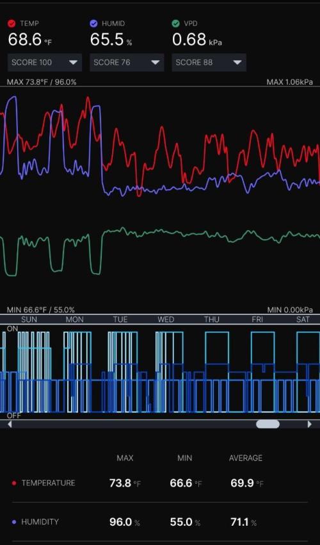Click the 65.5 % humidity reading
The width and height of the screenshot is (320, 545).
pos(111,40)
